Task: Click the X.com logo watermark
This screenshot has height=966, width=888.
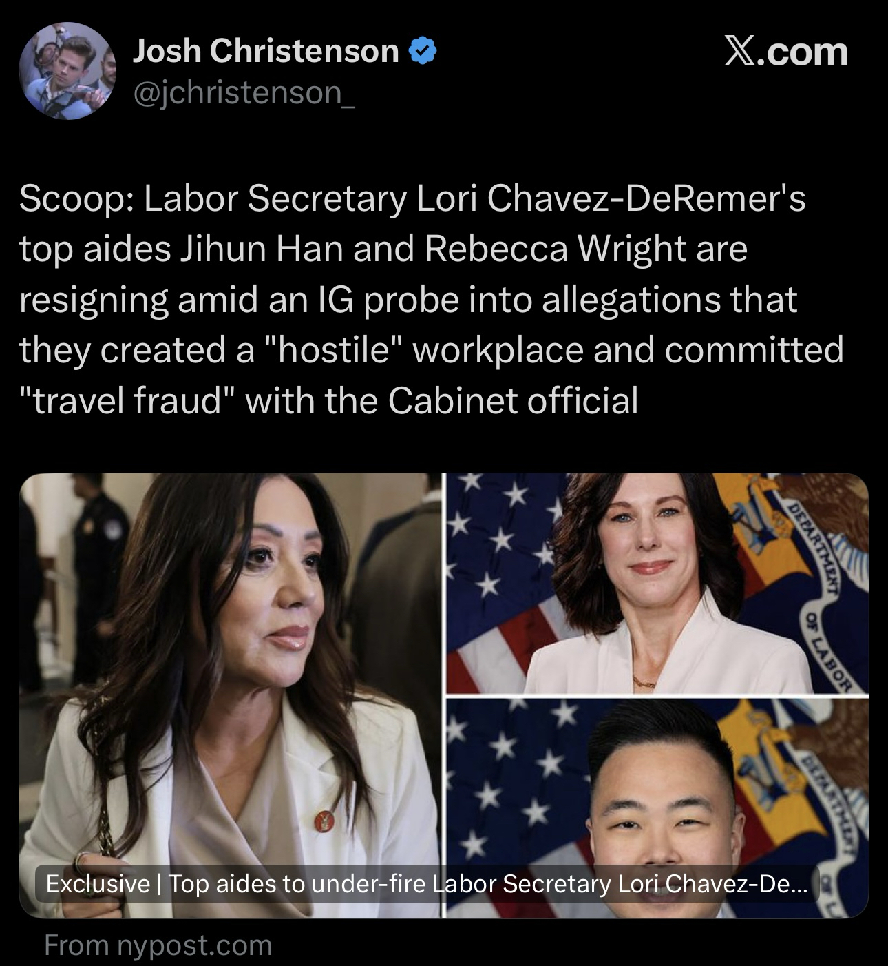Action: (x=786, y=52)
